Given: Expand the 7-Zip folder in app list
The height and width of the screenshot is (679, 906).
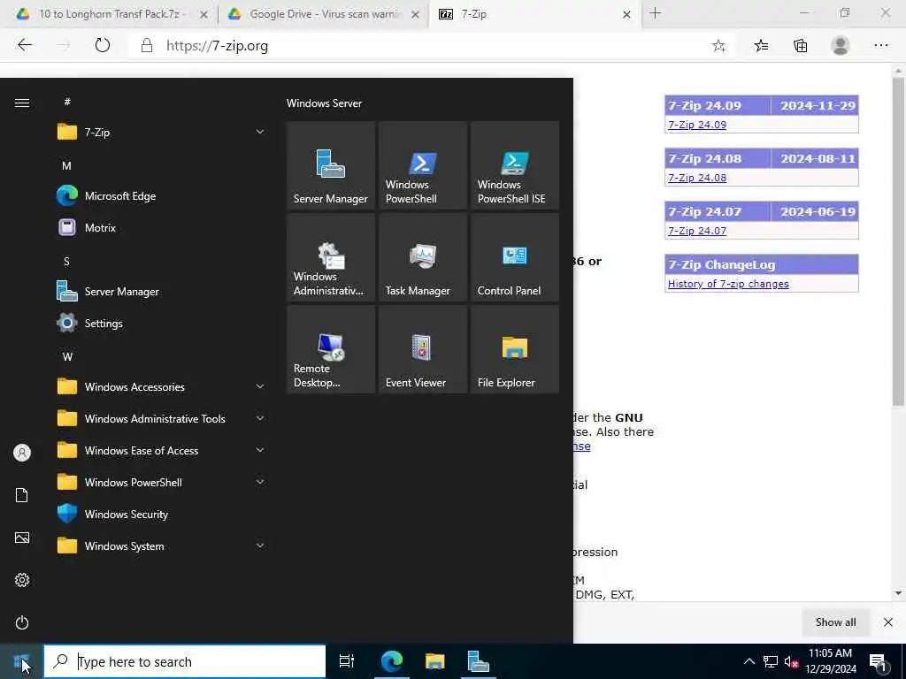Looking at the screenshot, I should point(162,133).
